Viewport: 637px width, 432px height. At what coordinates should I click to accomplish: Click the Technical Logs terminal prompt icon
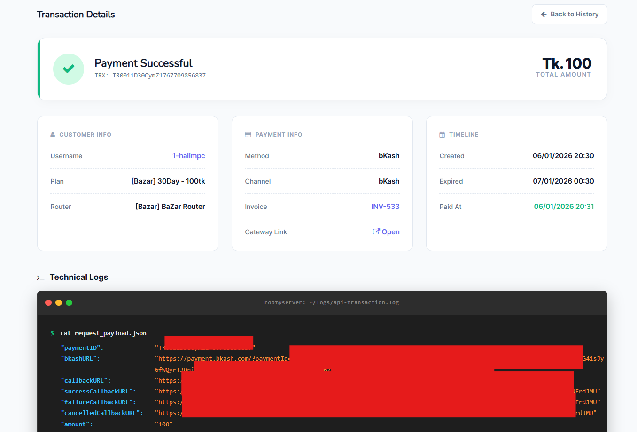coord(41,278)
